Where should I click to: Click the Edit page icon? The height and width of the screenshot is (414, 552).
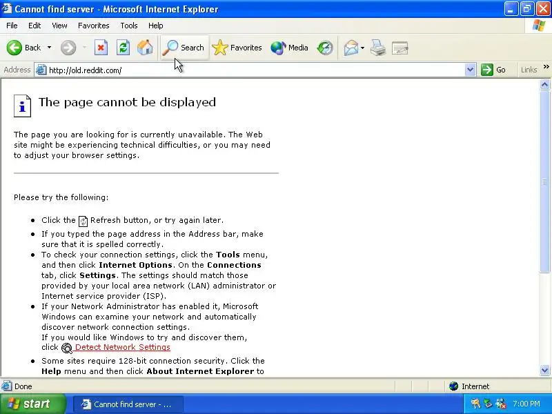click(x=400, y=48)
